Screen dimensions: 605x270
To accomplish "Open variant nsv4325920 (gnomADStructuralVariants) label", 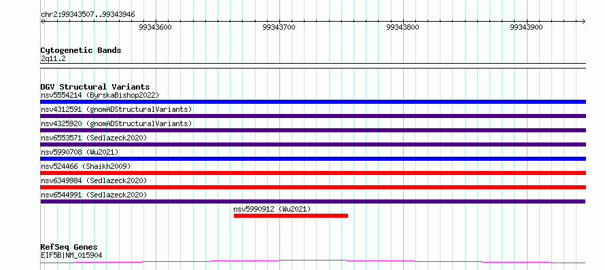I will tap(116, 123).
